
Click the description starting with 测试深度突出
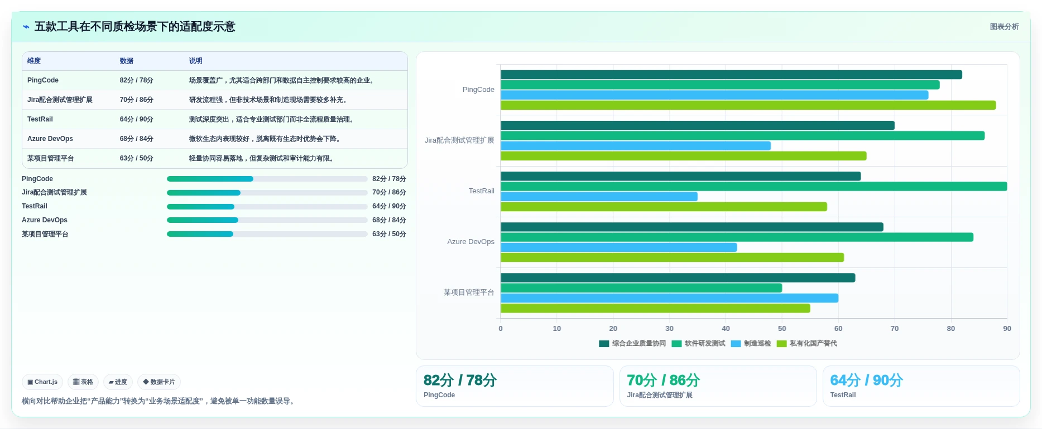point(272,119)
